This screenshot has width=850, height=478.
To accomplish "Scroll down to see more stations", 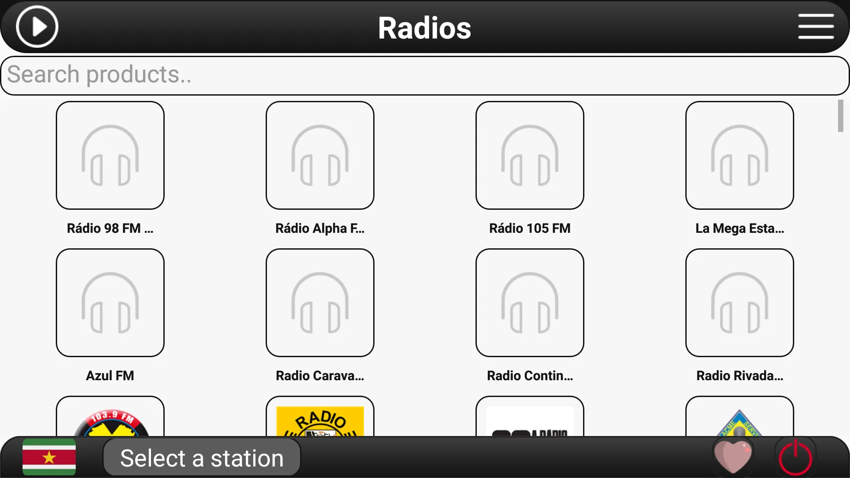I will pyautogui.click(x=839, y=292).
